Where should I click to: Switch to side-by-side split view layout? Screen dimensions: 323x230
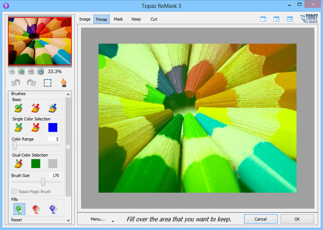[276, 19]
